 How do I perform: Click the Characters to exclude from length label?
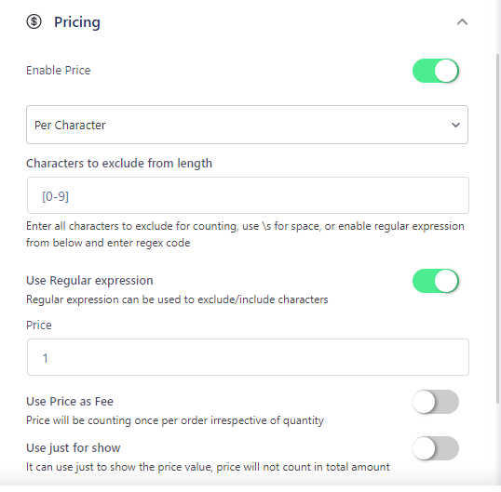[x=119, y=164]
